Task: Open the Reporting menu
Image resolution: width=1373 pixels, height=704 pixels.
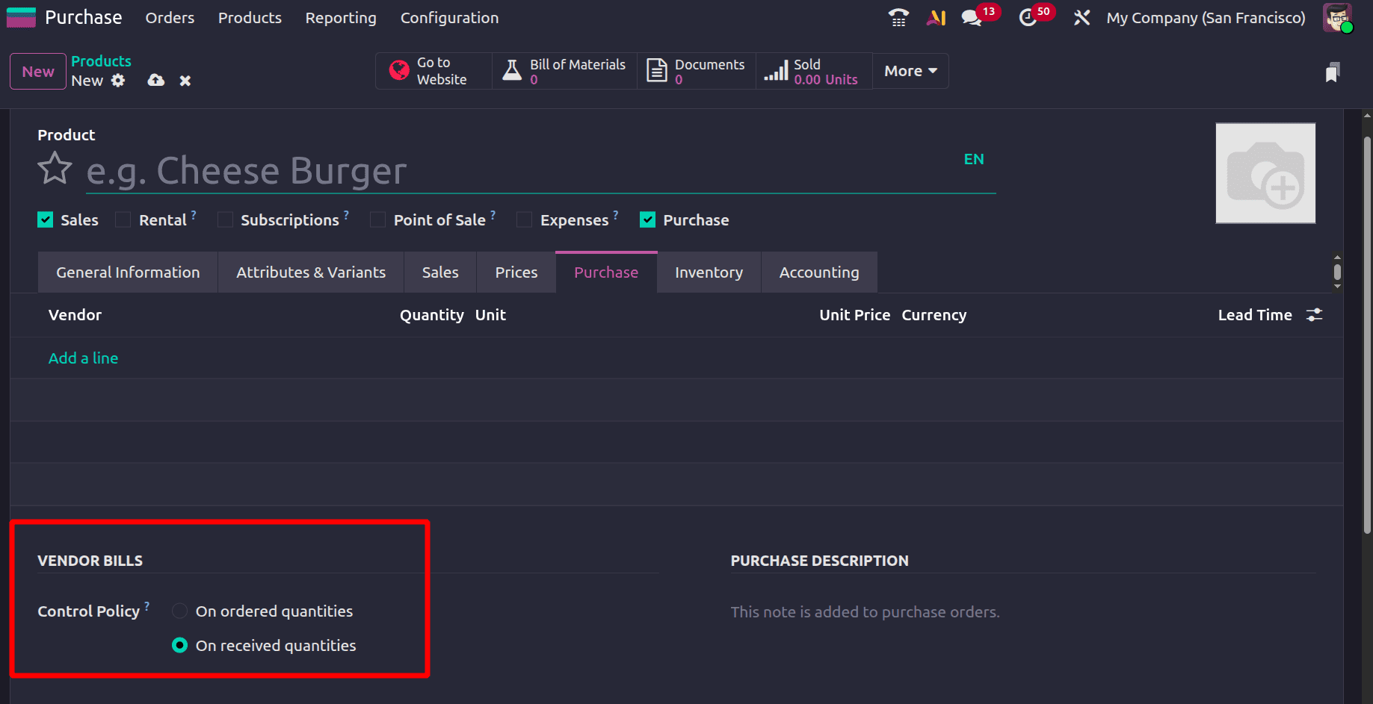Action: click(340, 17)
